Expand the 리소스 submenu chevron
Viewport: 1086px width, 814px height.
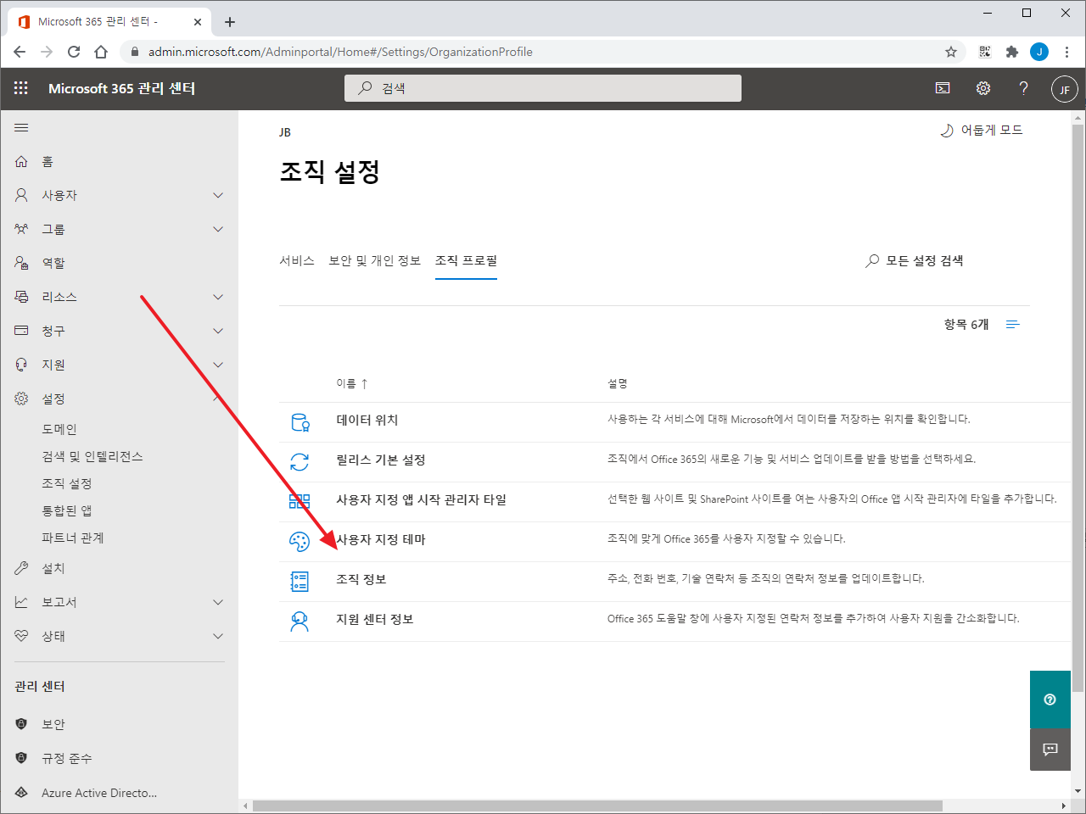coord(218,297)
